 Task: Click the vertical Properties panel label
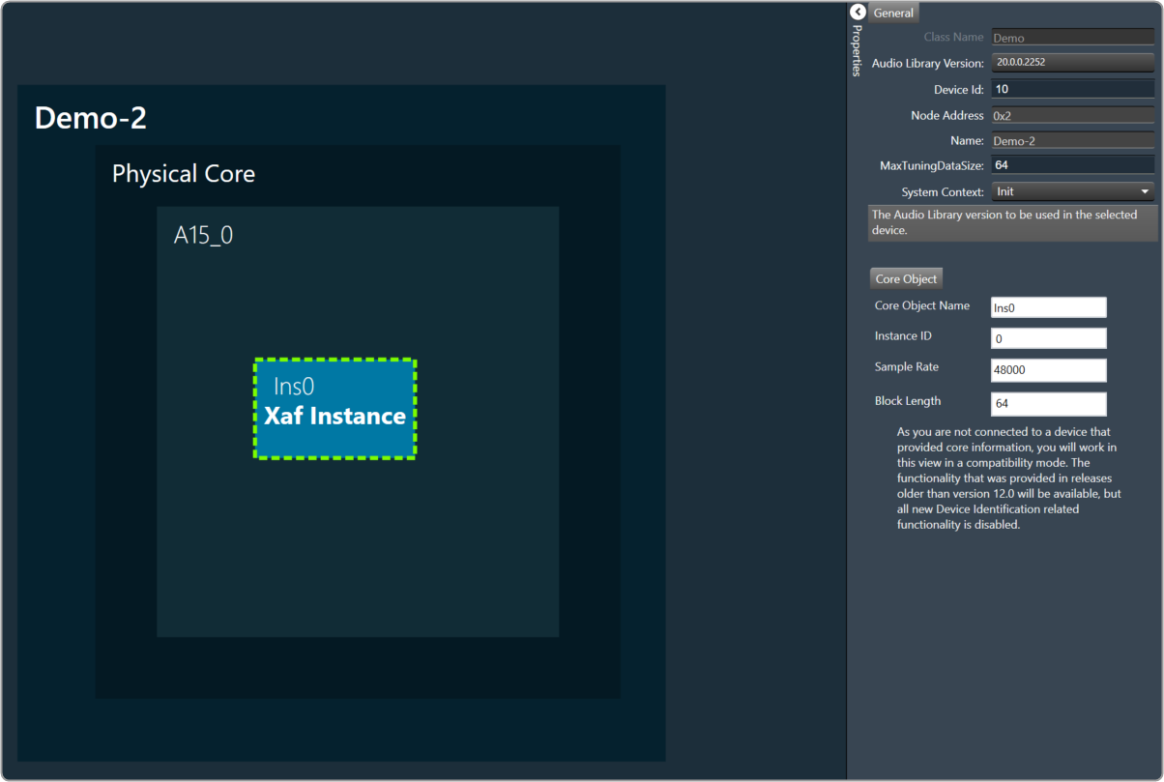click(x=857, y=51)
